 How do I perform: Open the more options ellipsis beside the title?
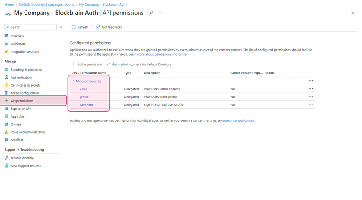159,13
